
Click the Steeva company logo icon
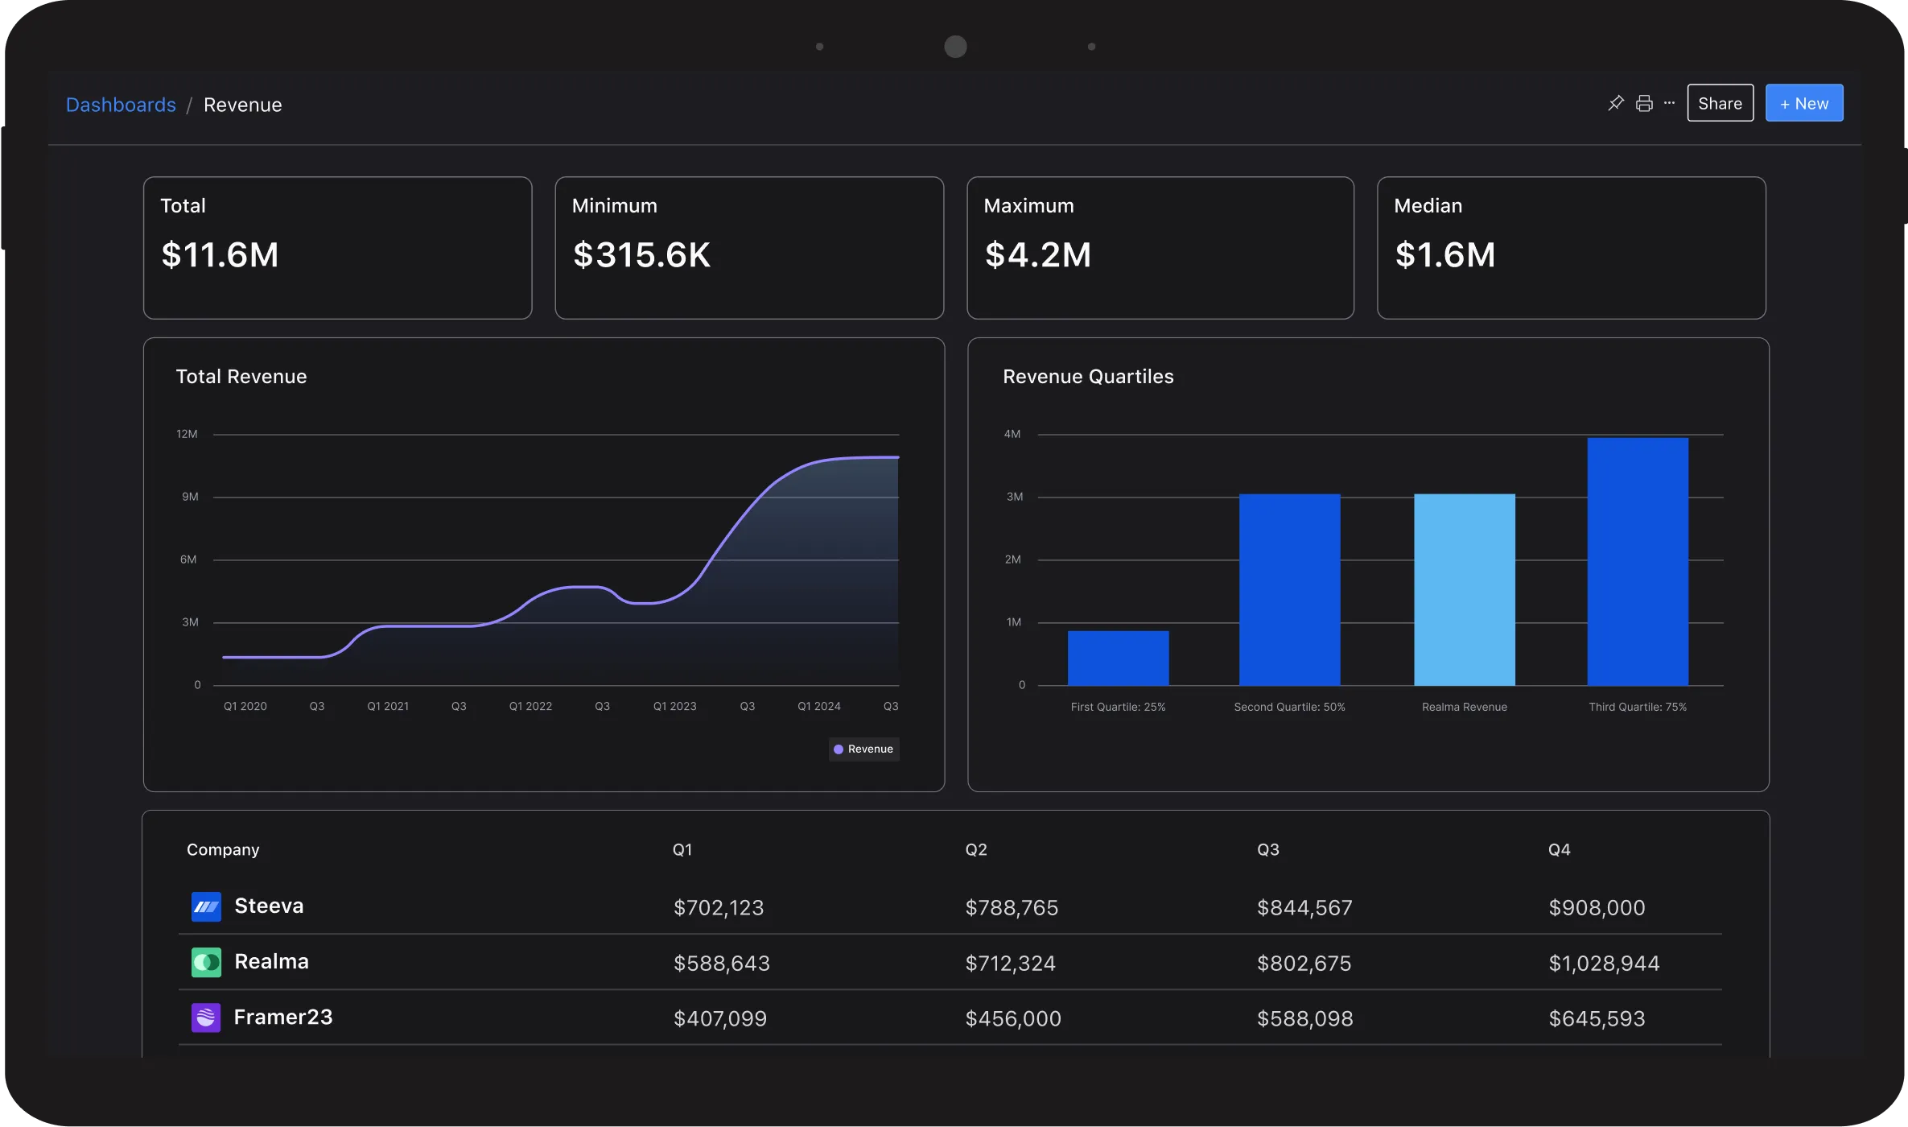(x=206, y=906)
